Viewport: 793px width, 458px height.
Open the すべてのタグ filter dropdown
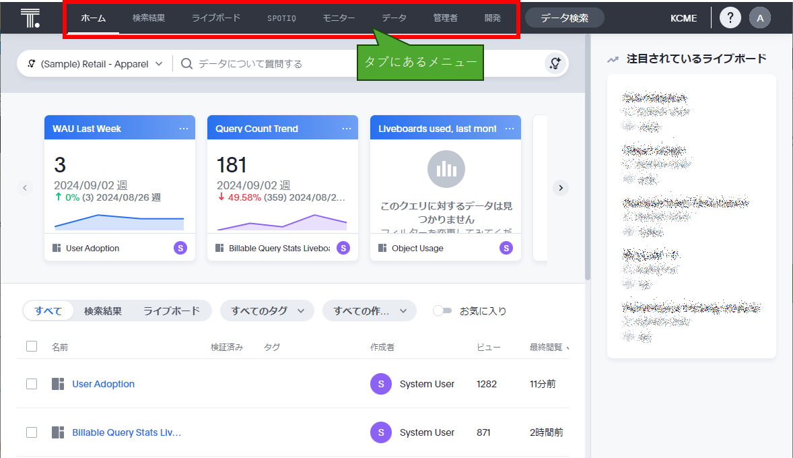tap(267, 310)
